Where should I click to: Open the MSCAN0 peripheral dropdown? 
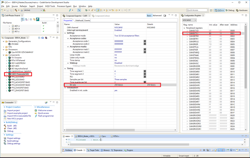pyautogui.click(x=189, y=20)
